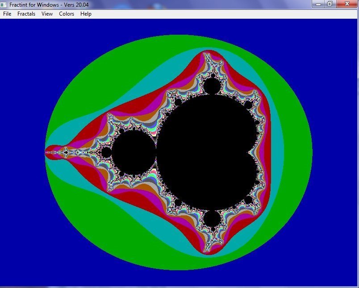Click the large black main cardioid

click(205, 152)
